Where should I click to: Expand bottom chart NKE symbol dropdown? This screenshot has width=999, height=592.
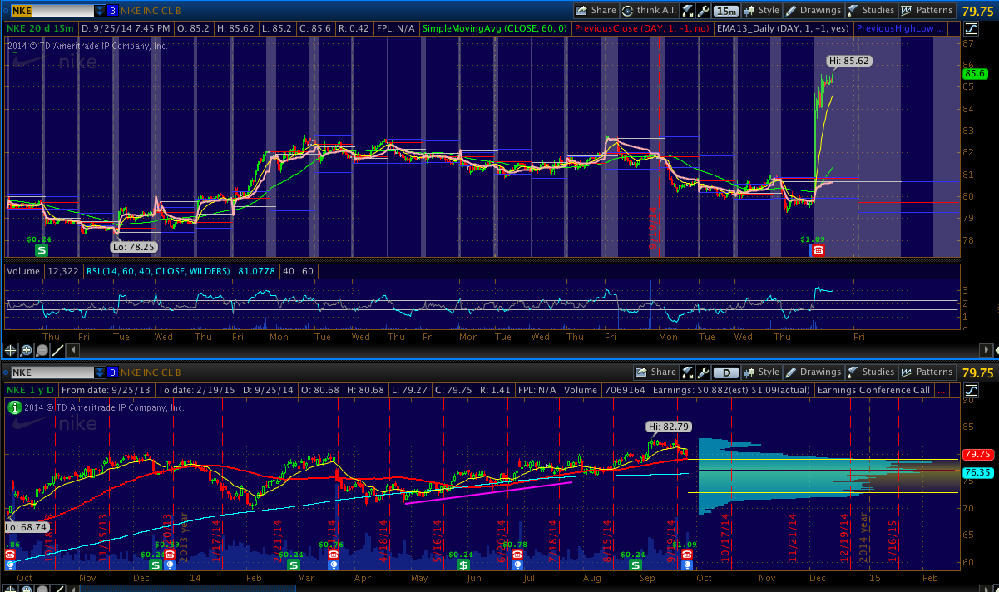100,372
